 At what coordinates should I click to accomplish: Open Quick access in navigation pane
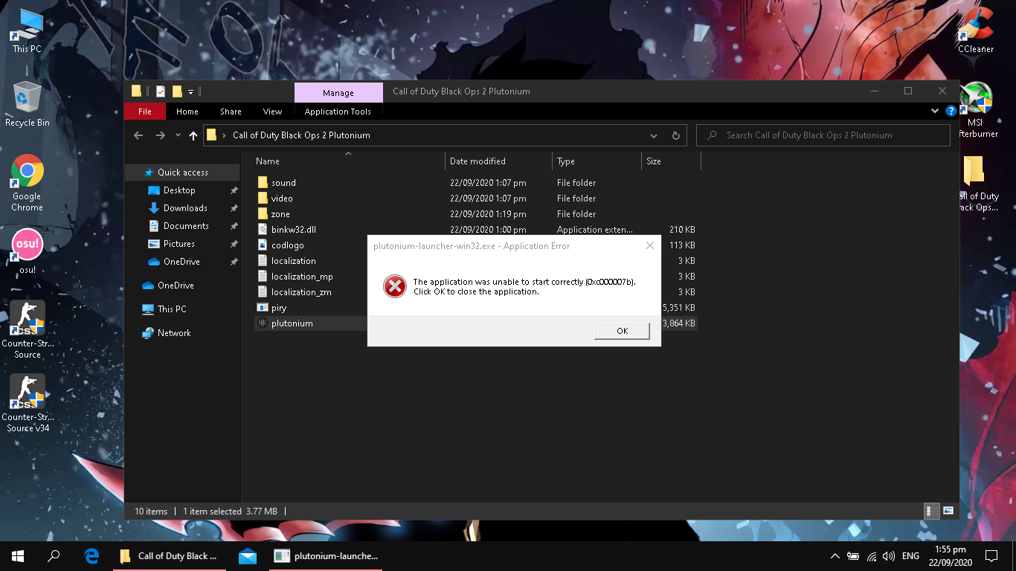tap(182, 172)
